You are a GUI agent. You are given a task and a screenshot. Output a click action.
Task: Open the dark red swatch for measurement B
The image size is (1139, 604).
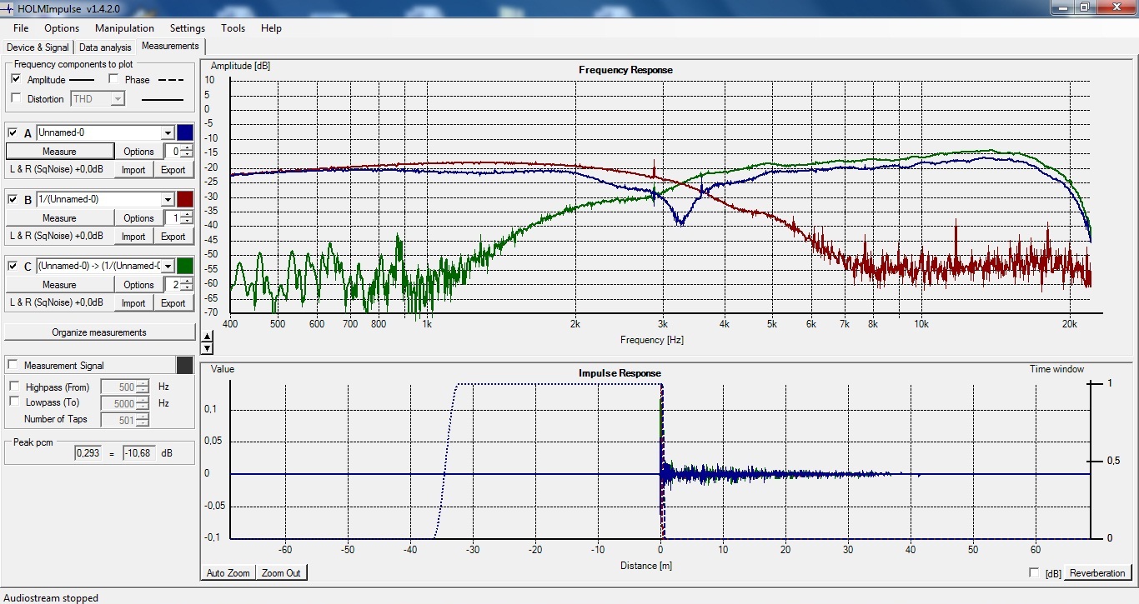coord(185,199)
